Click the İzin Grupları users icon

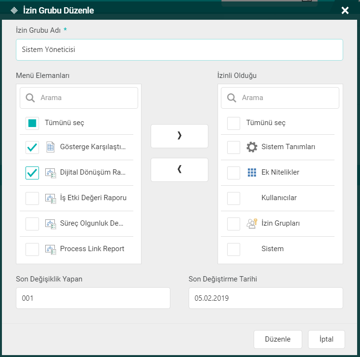tap(252, 223)
